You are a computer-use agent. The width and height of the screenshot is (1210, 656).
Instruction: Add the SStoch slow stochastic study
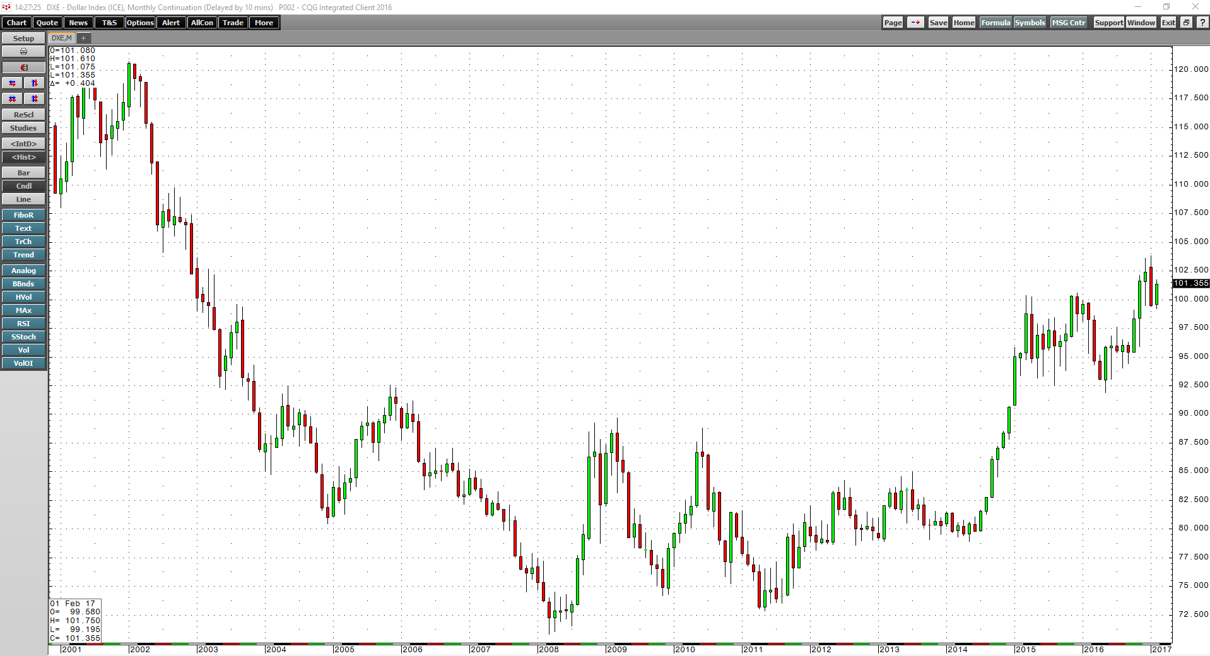pos(23,337)
